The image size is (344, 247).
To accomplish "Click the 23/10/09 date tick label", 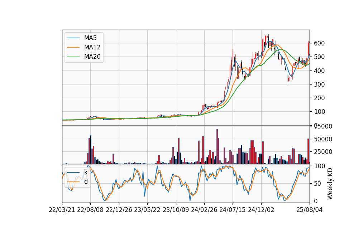I will click(x=176, y=210).
